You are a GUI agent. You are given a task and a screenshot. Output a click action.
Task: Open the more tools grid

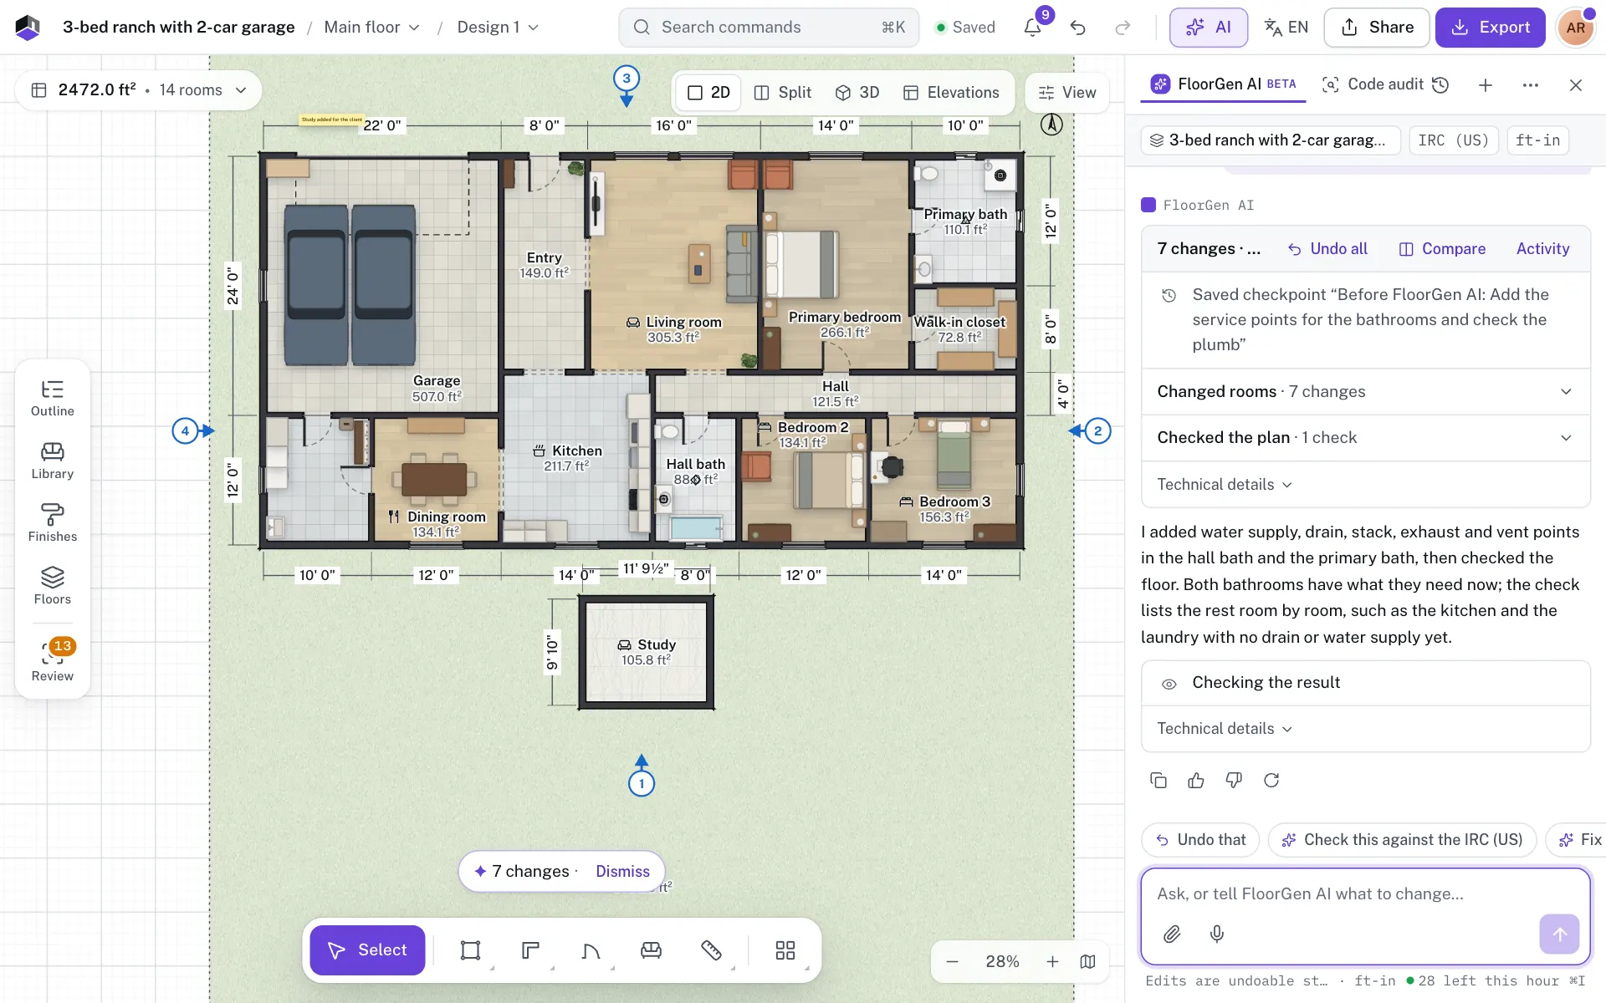pyautogui.click(x=785, y=950)
